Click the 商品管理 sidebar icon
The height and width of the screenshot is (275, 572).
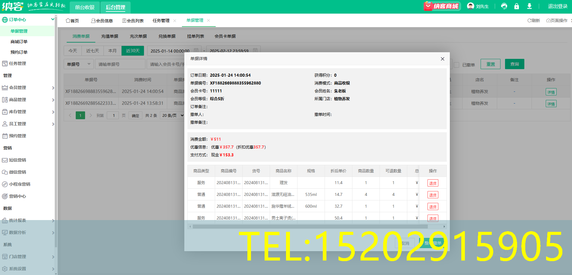5,100
